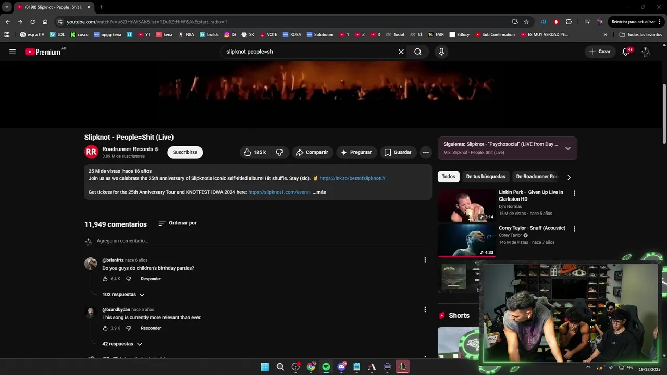Select the De tus búsquedas chip
The width and height of the screenshot is (667, 375).
pyautogui.click(x=486, y=177)
